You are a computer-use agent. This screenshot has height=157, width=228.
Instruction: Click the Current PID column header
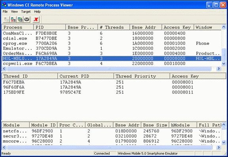click(85, 76)
